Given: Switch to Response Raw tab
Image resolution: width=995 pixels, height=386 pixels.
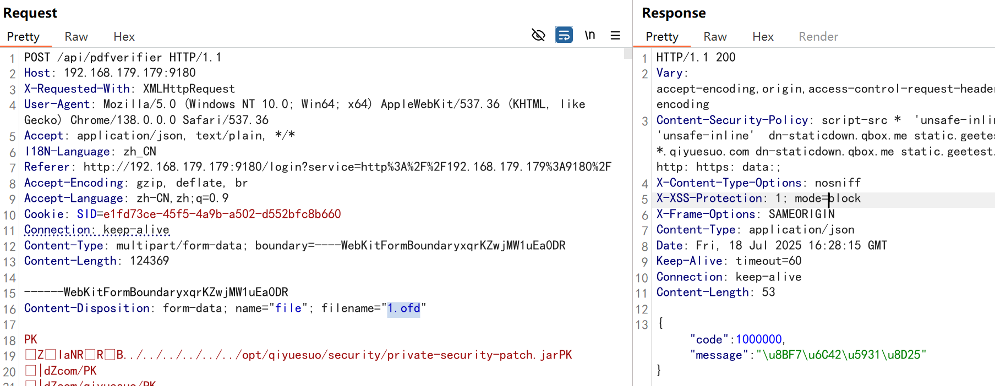Looking at the screenshot, I should click(x=715, y=37).
